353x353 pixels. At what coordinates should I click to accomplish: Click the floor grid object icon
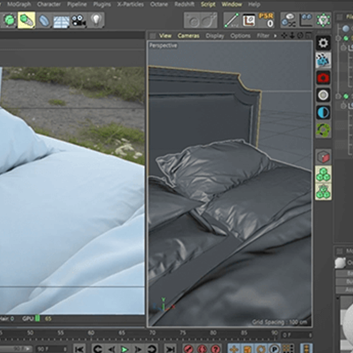pyautogui.click(x=61, y=21)
